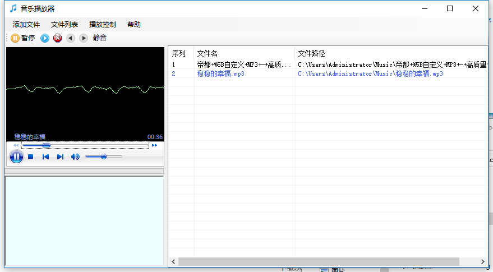Click the 00:36 elapsed time display

click(x=155, y=137)
